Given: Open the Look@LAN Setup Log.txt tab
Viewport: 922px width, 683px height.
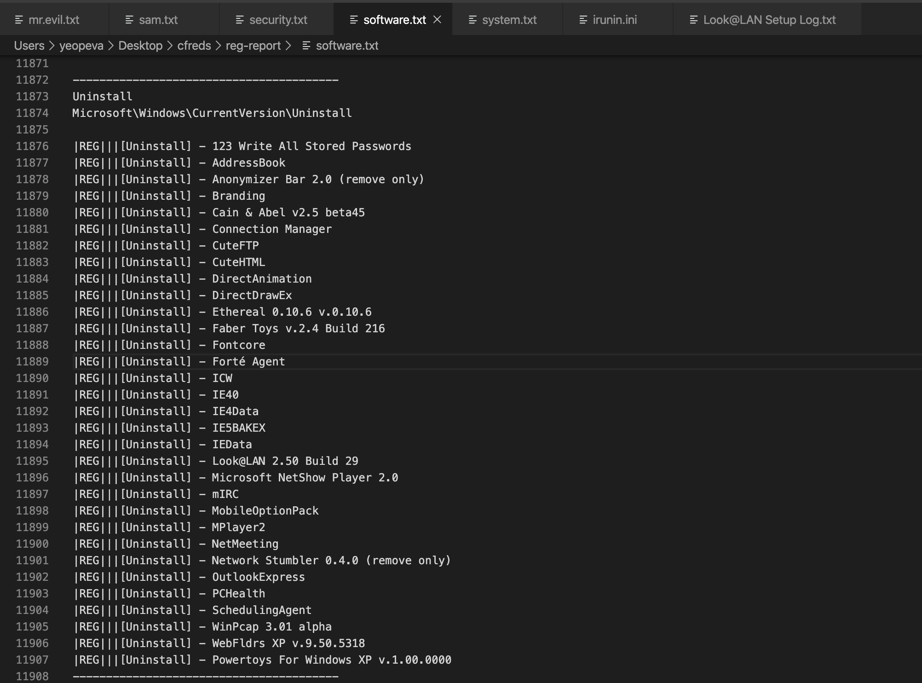Looking at the screenshot, I should [x=769, y=20].
